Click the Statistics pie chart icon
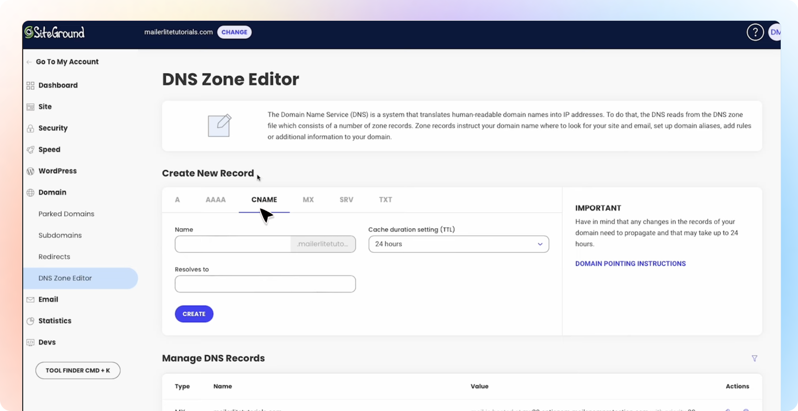This screenshot has height=411, width=798. coord(30,321)
